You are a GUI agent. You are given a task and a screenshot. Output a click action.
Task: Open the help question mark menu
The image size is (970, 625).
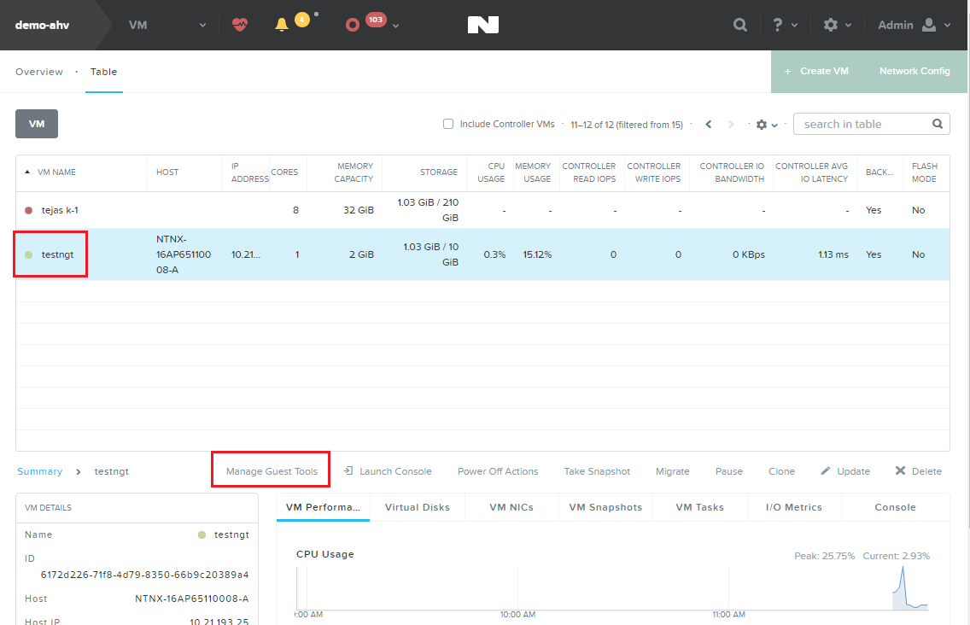pos(778,25)
